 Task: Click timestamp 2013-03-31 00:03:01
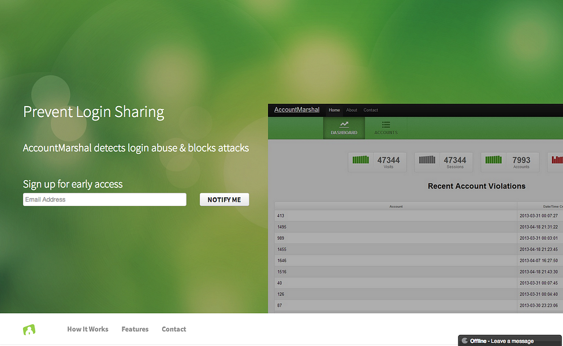539,238
